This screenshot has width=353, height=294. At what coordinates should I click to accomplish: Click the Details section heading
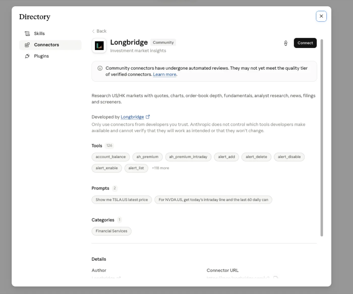(x=99, y=259)
